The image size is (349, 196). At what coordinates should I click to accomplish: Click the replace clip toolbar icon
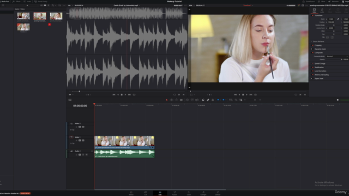point(197,100)
